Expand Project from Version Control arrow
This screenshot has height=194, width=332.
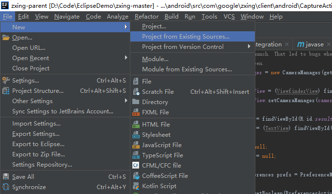pos(249,46)
